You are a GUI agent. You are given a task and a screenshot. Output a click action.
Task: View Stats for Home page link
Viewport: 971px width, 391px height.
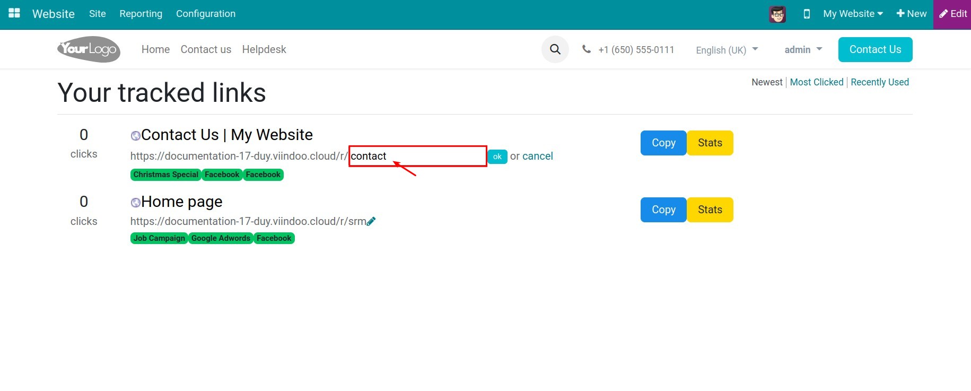[x=710, y=210]
